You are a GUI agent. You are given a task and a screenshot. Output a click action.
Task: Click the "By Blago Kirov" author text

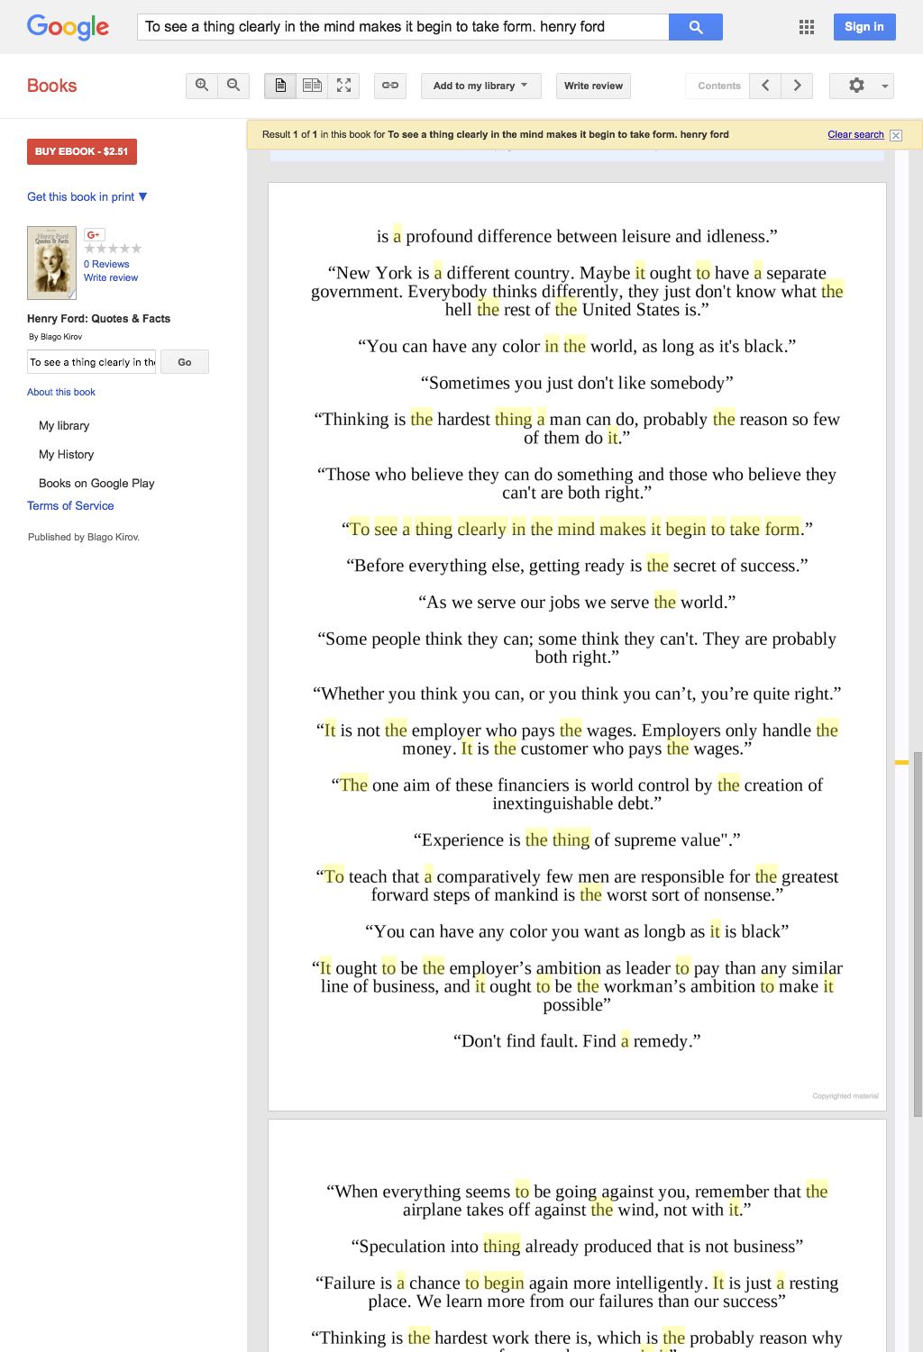coord(55,337)
